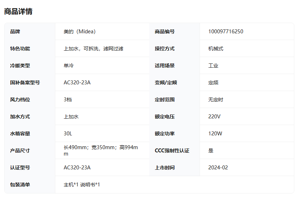
Task: Click the 适用场景 label
Action: point(165,66)
